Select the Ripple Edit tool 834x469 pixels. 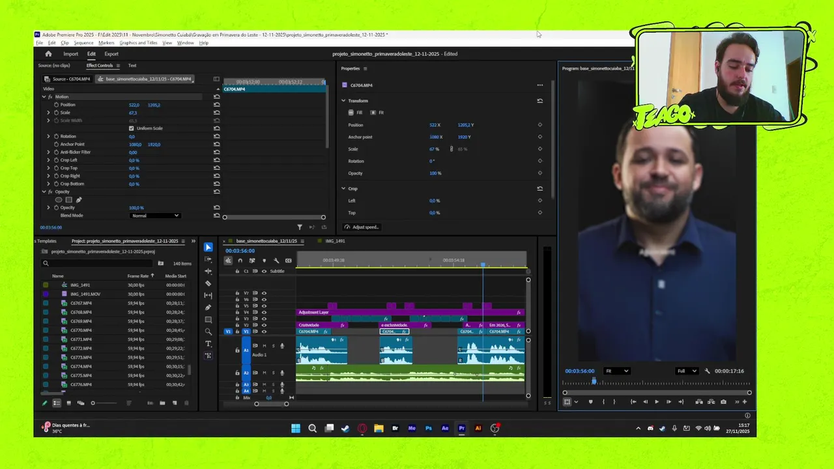pos(208,271)
